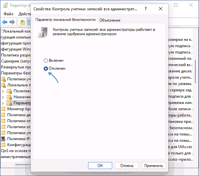
Task: Click the editor window app icon
Action: (x=5, y=5)
